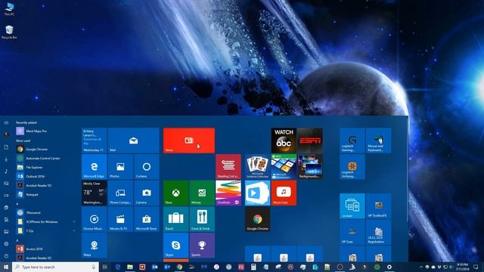Open the HP Scan tile
The height and width of the screenshot is (272, 484).
[352, 233]
